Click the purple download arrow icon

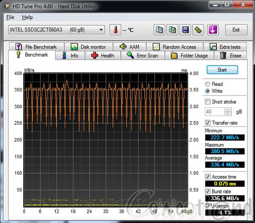point(213,30)
